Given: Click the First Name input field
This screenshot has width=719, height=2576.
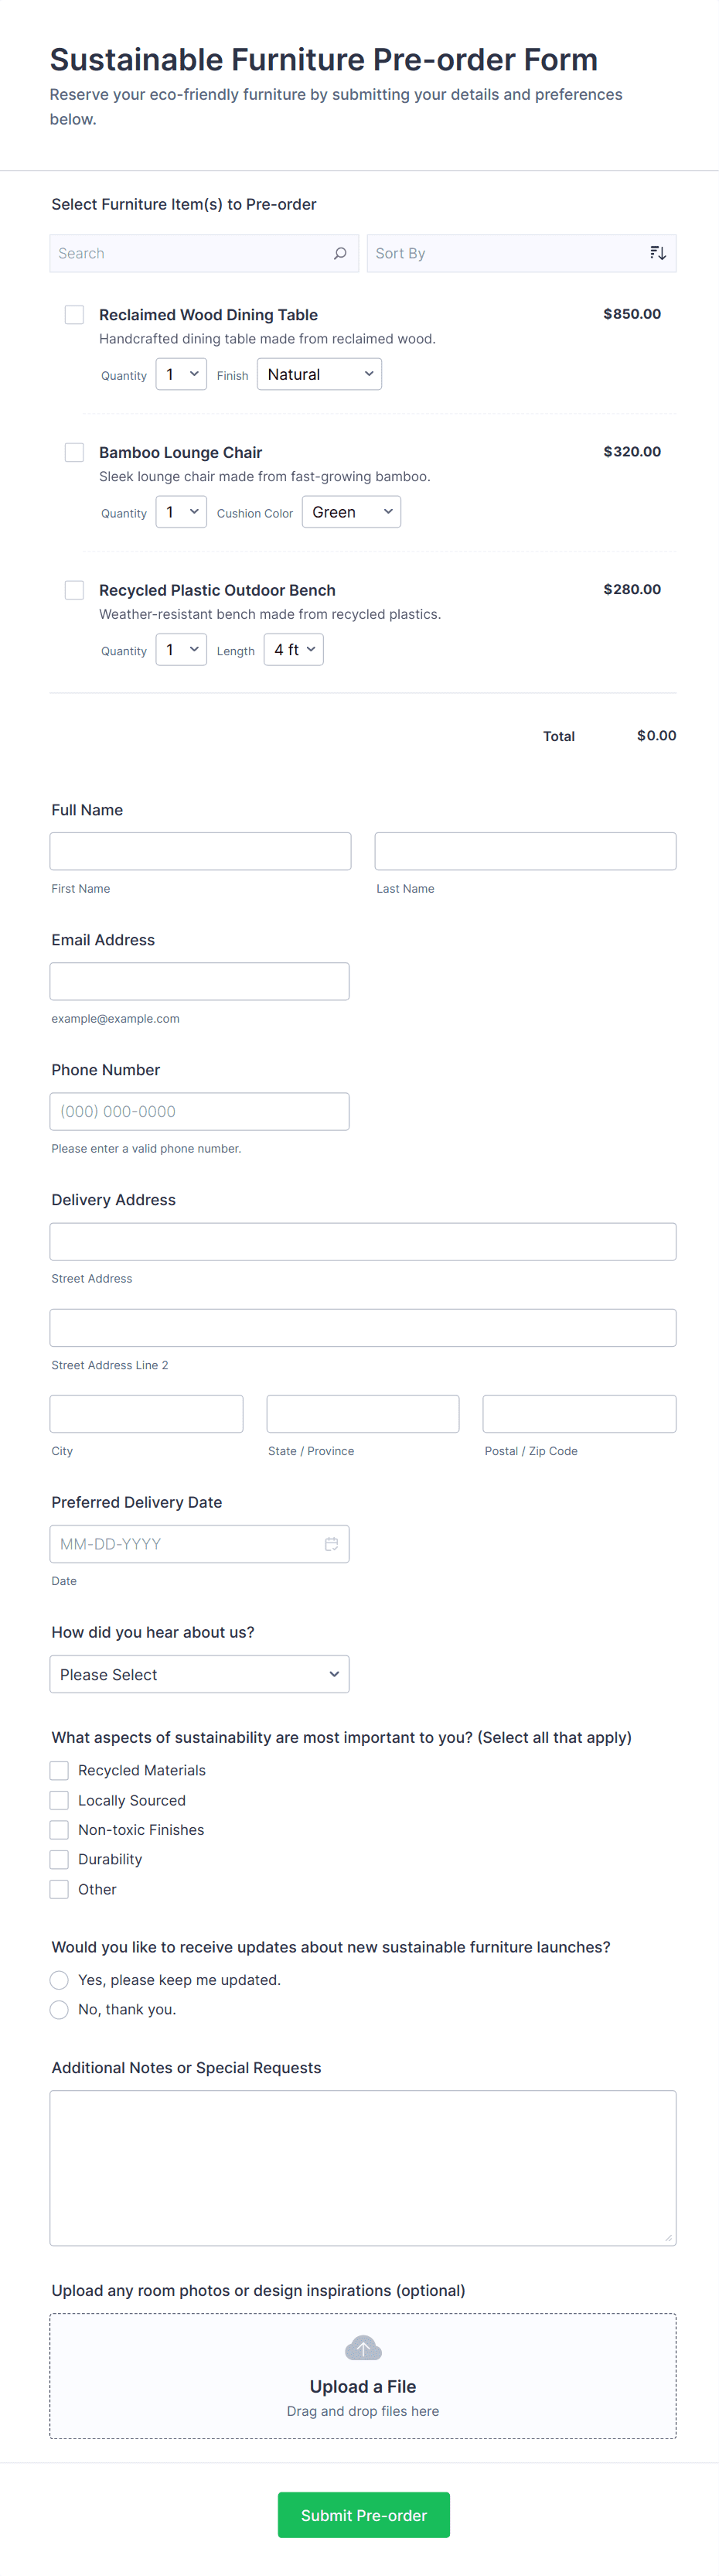Looking at the screenshot, I should click(x=200, y=852).
